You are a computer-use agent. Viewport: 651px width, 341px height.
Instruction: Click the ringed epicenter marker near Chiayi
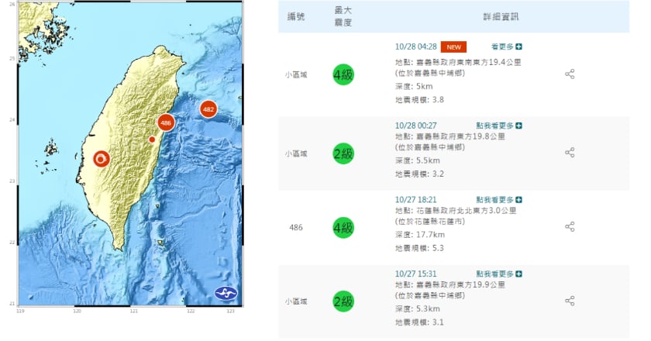click(102, 159)
